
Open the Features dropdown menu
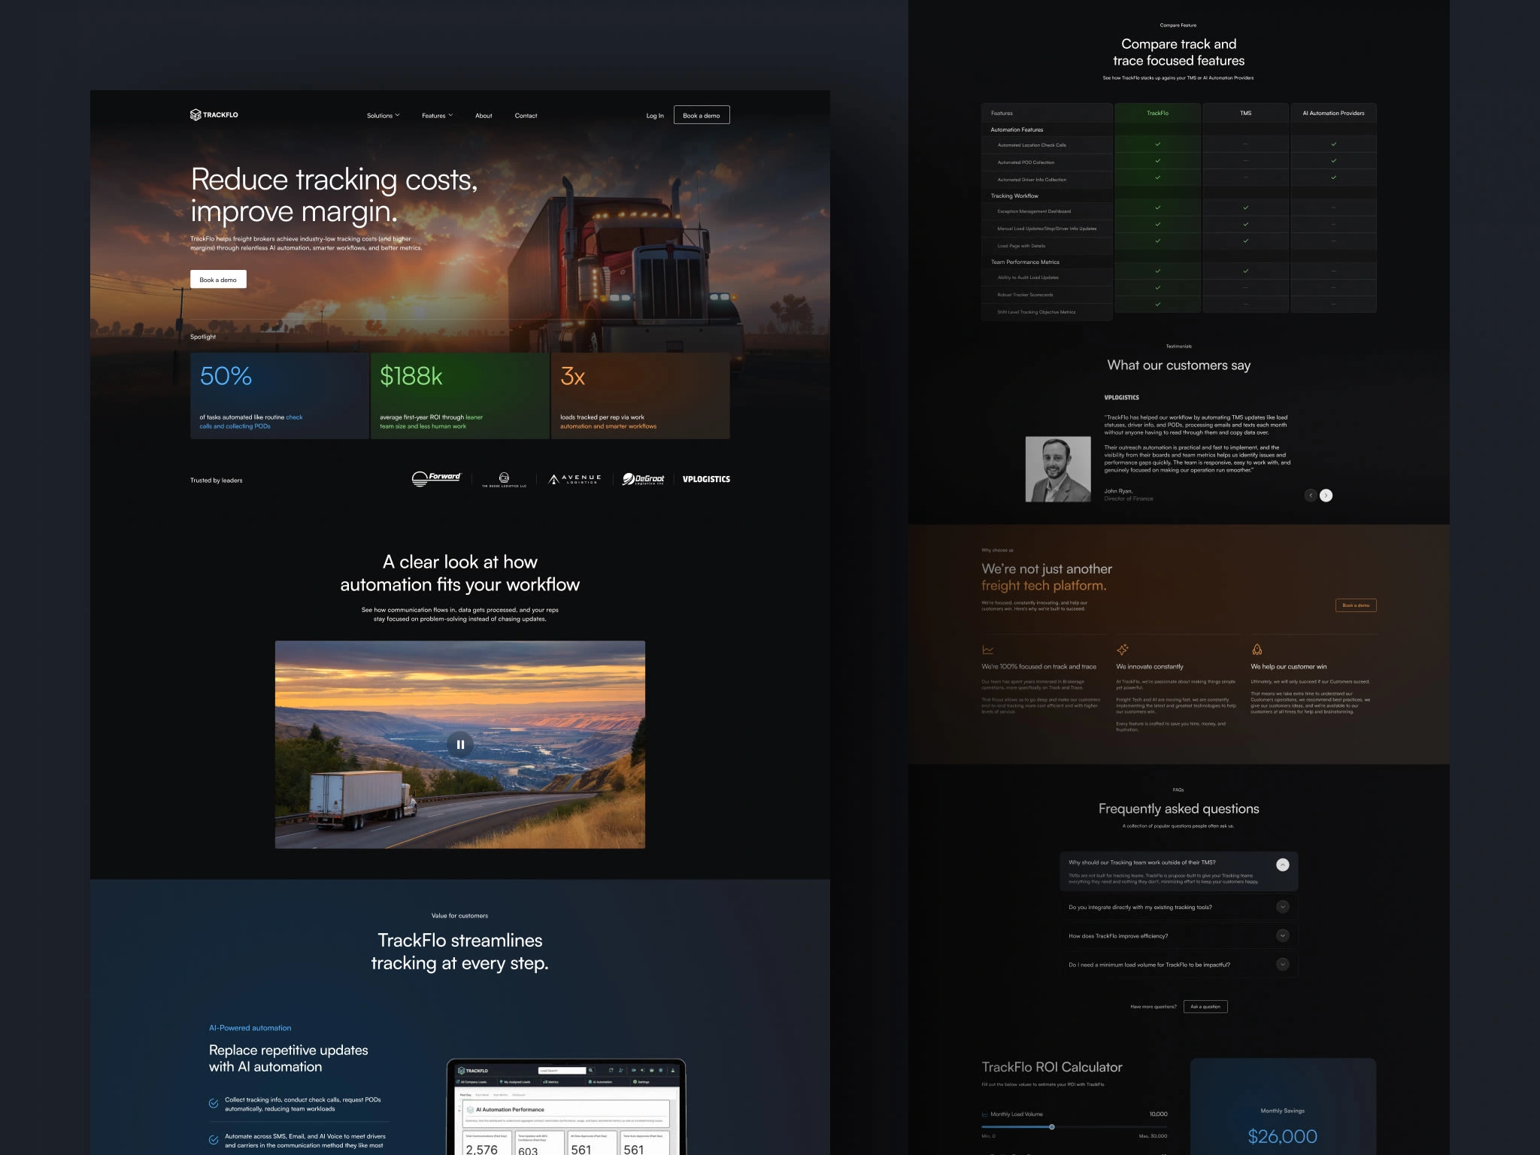click(x=437, y=116)
